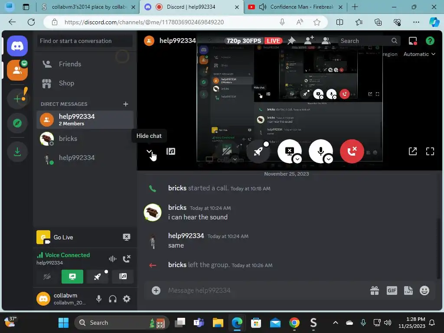Toggle camera in voice panel
The height and width of the screenshot is (333, 444).
tap(47, 276)
